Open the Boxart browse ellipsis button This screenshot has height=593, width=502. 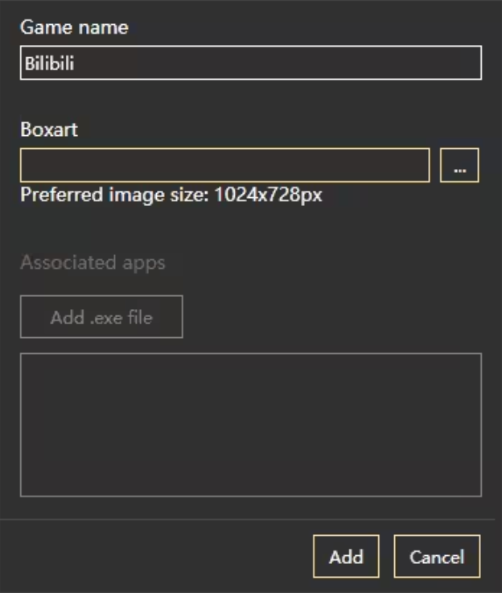(x=459, y=166)
